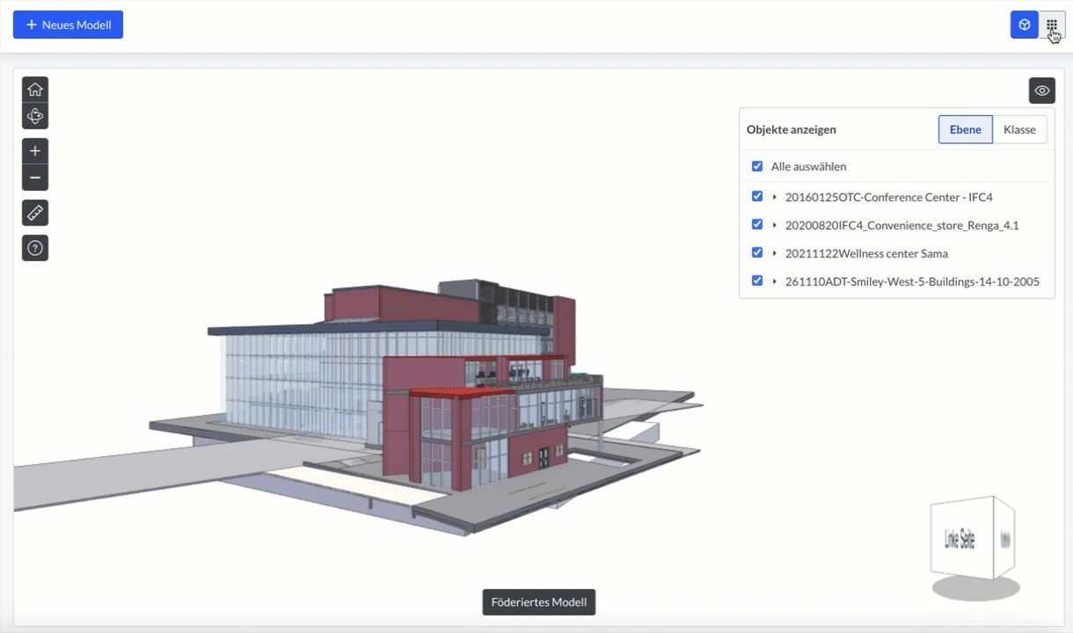The height and width of the screenshot is (633, 1073).
Task: Click the Föderiertes Modell label
Action: pyautogui.click(x=539, y=602)
